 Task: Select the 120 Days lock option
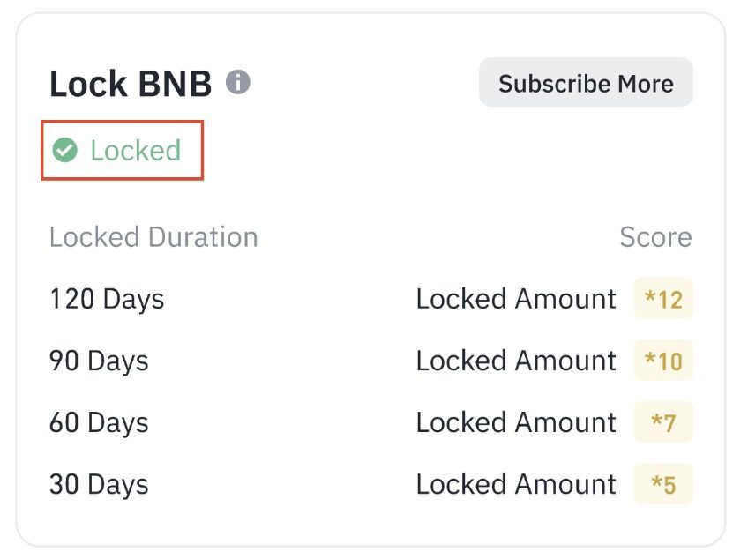pyautogui.click(x=107, y=299)
